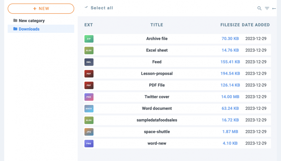Click the ZIP icon for Archive file
The width and height of the screenshot is (281, 161).
coord(89,39)
